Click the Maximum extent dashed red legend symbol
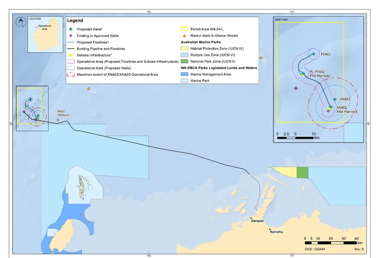The width and height of the screenshot is (379, 258). point(71,74)
